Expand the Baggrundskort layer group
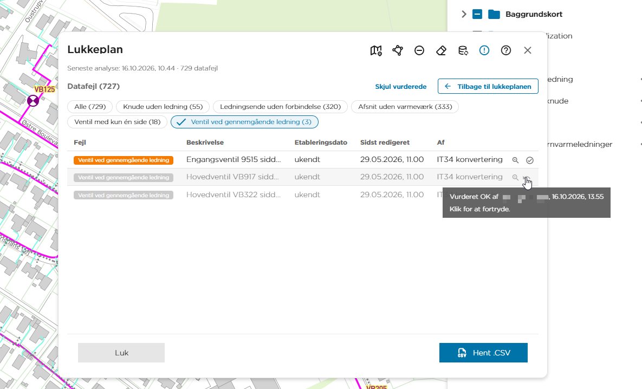The image size is (642, 389). coord(464,14)
